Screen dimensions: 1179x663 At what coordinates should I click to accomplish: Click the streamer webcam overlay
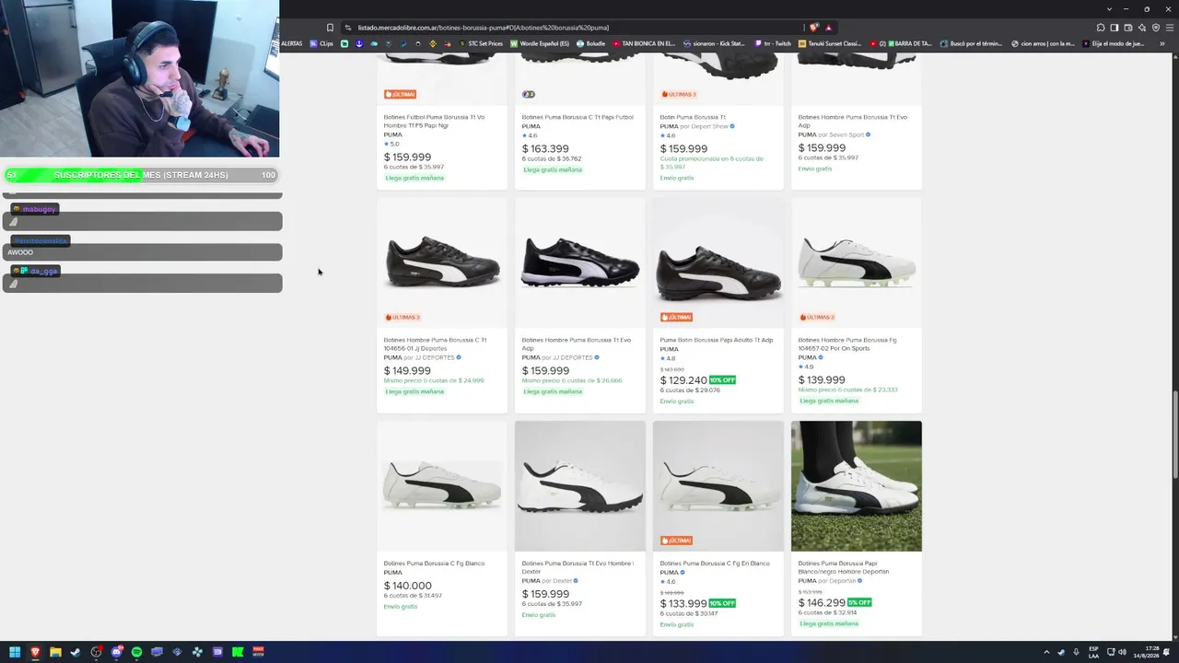[x=139, y=79]
